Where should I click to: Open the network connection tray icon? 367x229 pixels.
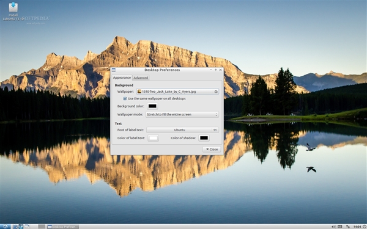(x=348, y=227)
